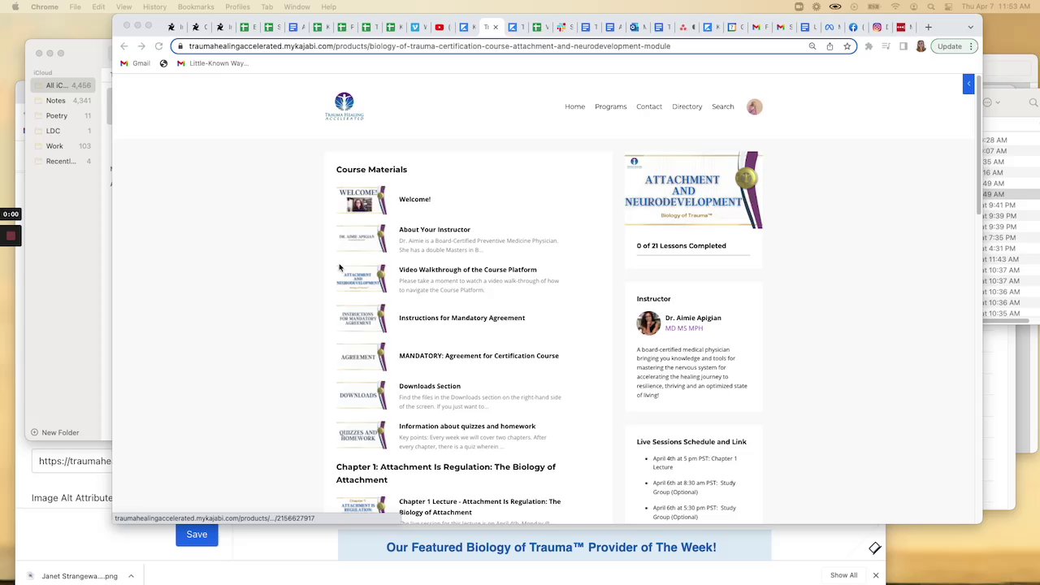Click the webpage vertical scrollbar
This screenshot has height=585, width=1040.
(978, 146)
